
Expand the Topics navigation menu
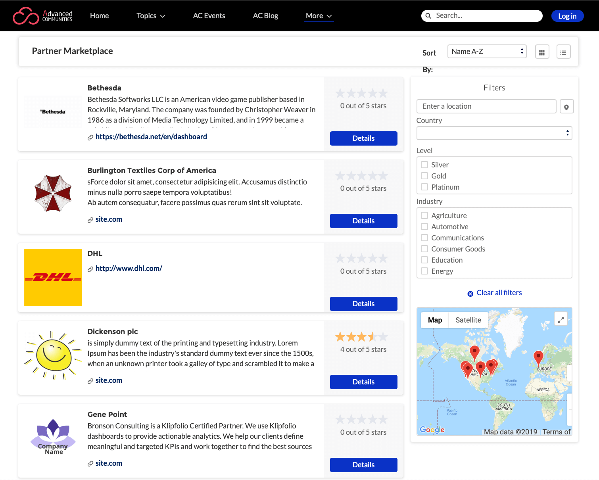(150, 15)
